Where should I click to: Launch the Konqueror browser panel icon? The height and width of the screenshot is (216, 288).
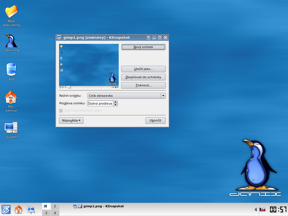click(x=31, y=209)
